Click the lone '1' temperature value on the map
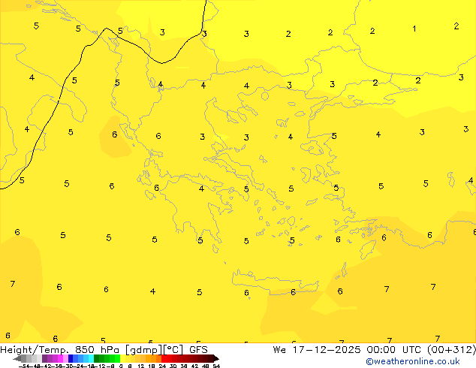Image resolution: width=476 pixels, height=368 pixels. (x=414, y=29)
